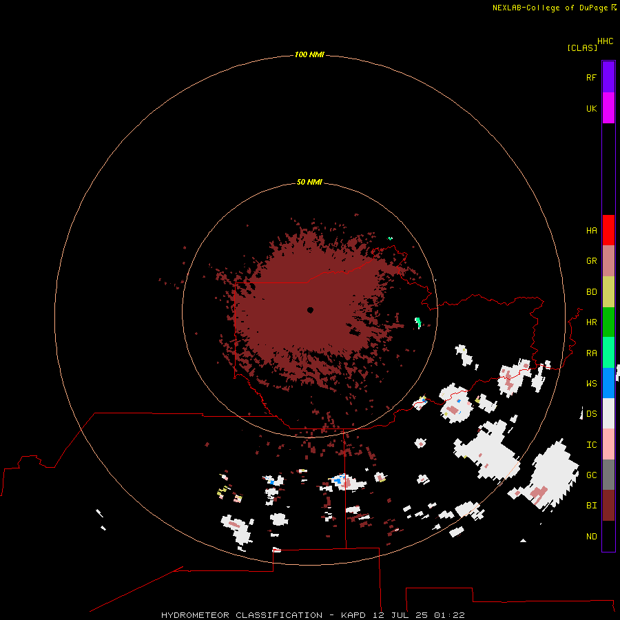Click the GC legend label
The width and height of the screenshot is (620, 620).
(x=591, y=475)
